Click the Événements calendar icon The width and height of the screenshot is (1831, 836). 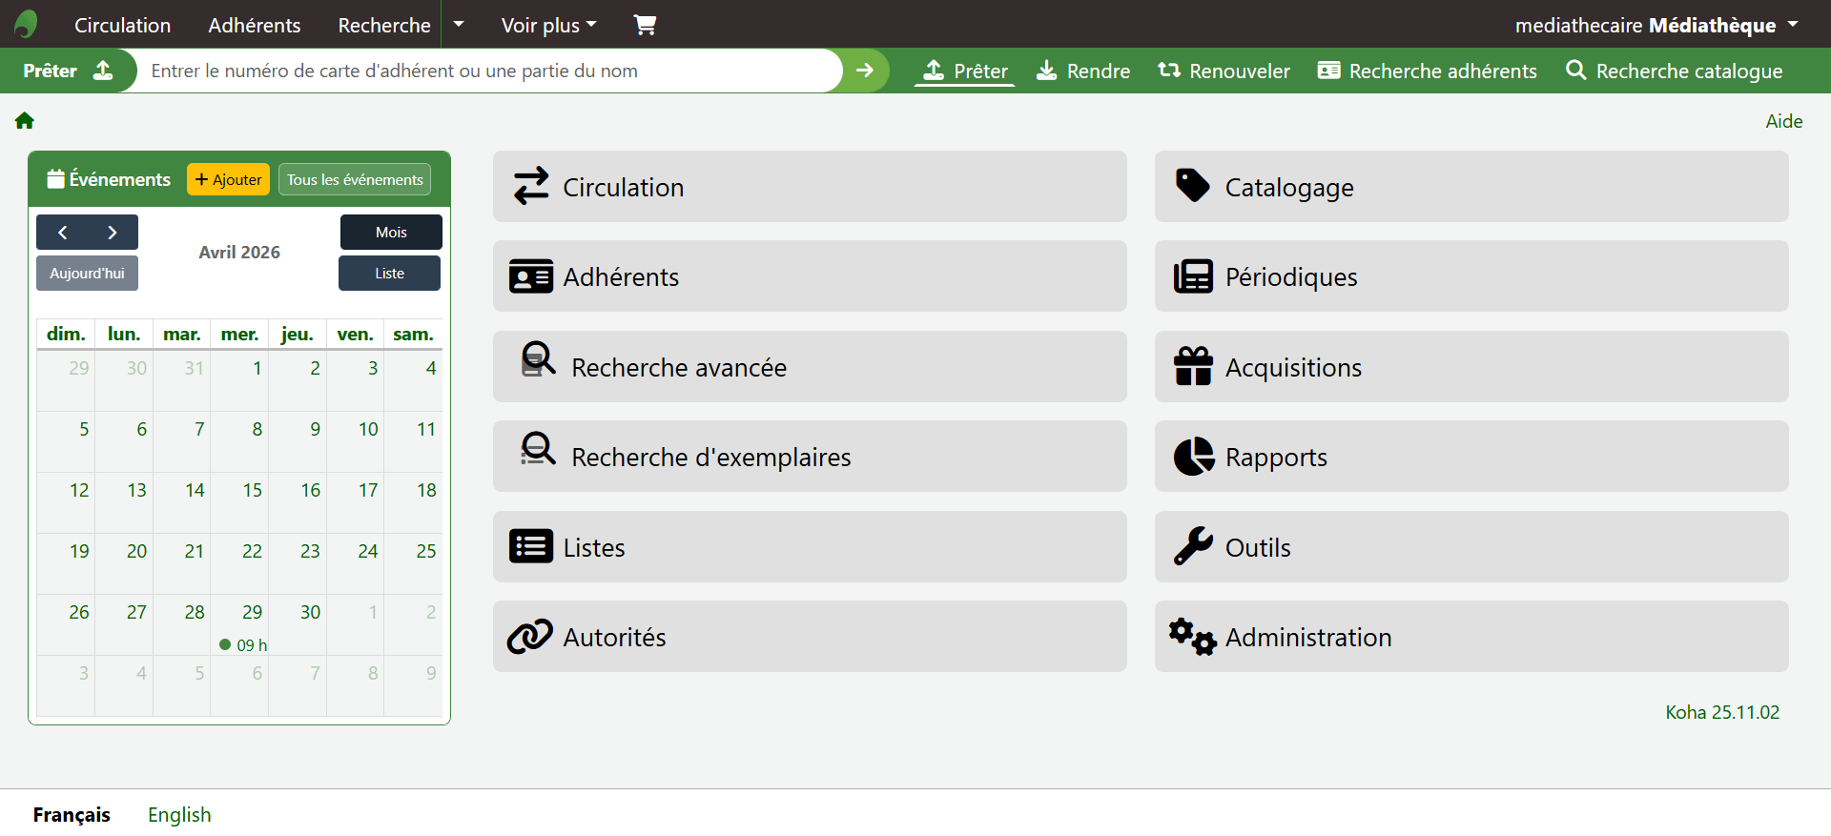pos(55,179)
